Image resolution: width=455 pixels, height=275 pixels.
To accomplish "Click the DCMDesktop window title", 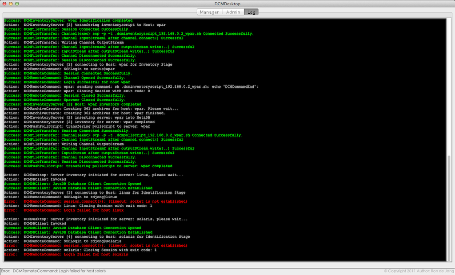I will point(227,4).
